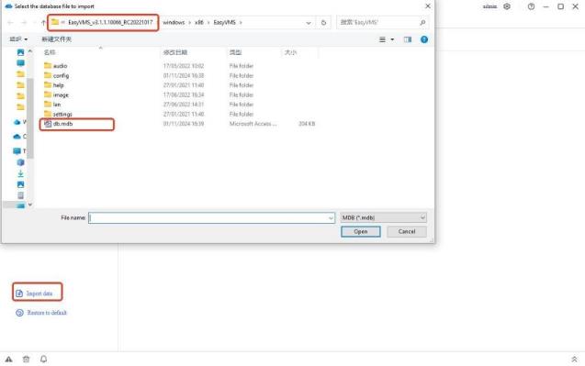The image size is (585, 366).
Task: Go up one folder level
Action: [x=43, y=22]
